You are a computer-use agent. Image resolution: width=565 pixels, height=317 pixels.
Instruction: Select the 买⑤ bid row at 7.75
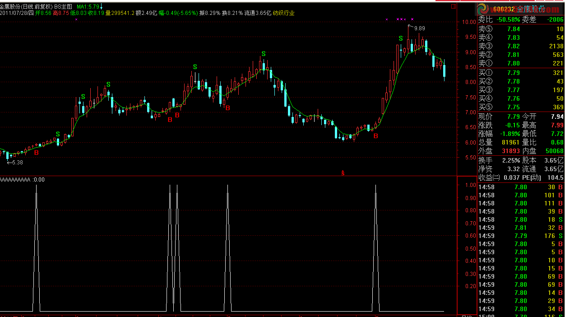click(x=521, y=107)
